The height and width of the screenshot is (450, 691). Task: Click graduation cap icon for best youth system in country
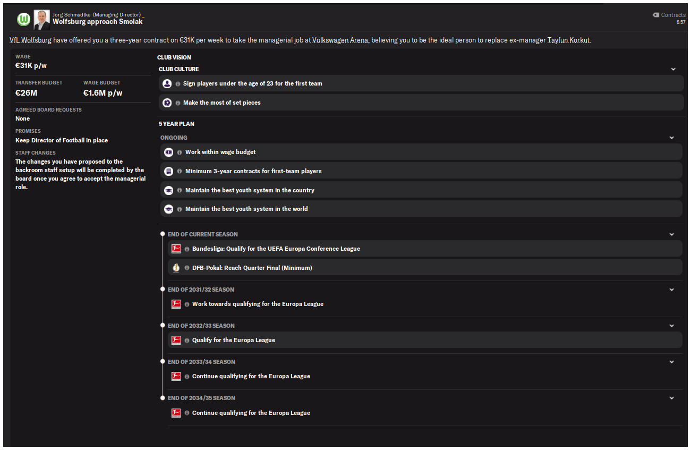(x=169, y=190)
